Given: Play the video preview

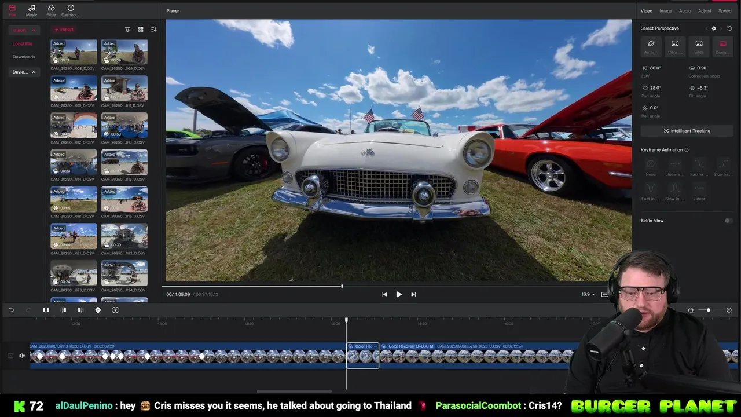Looking at the screenshot, I should 399,294.
